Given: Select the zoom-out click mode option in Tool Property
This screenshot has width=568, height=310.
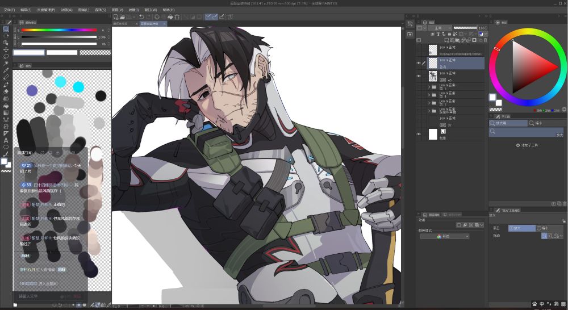Looking at the screenshot, I should [x=549, y=228].
